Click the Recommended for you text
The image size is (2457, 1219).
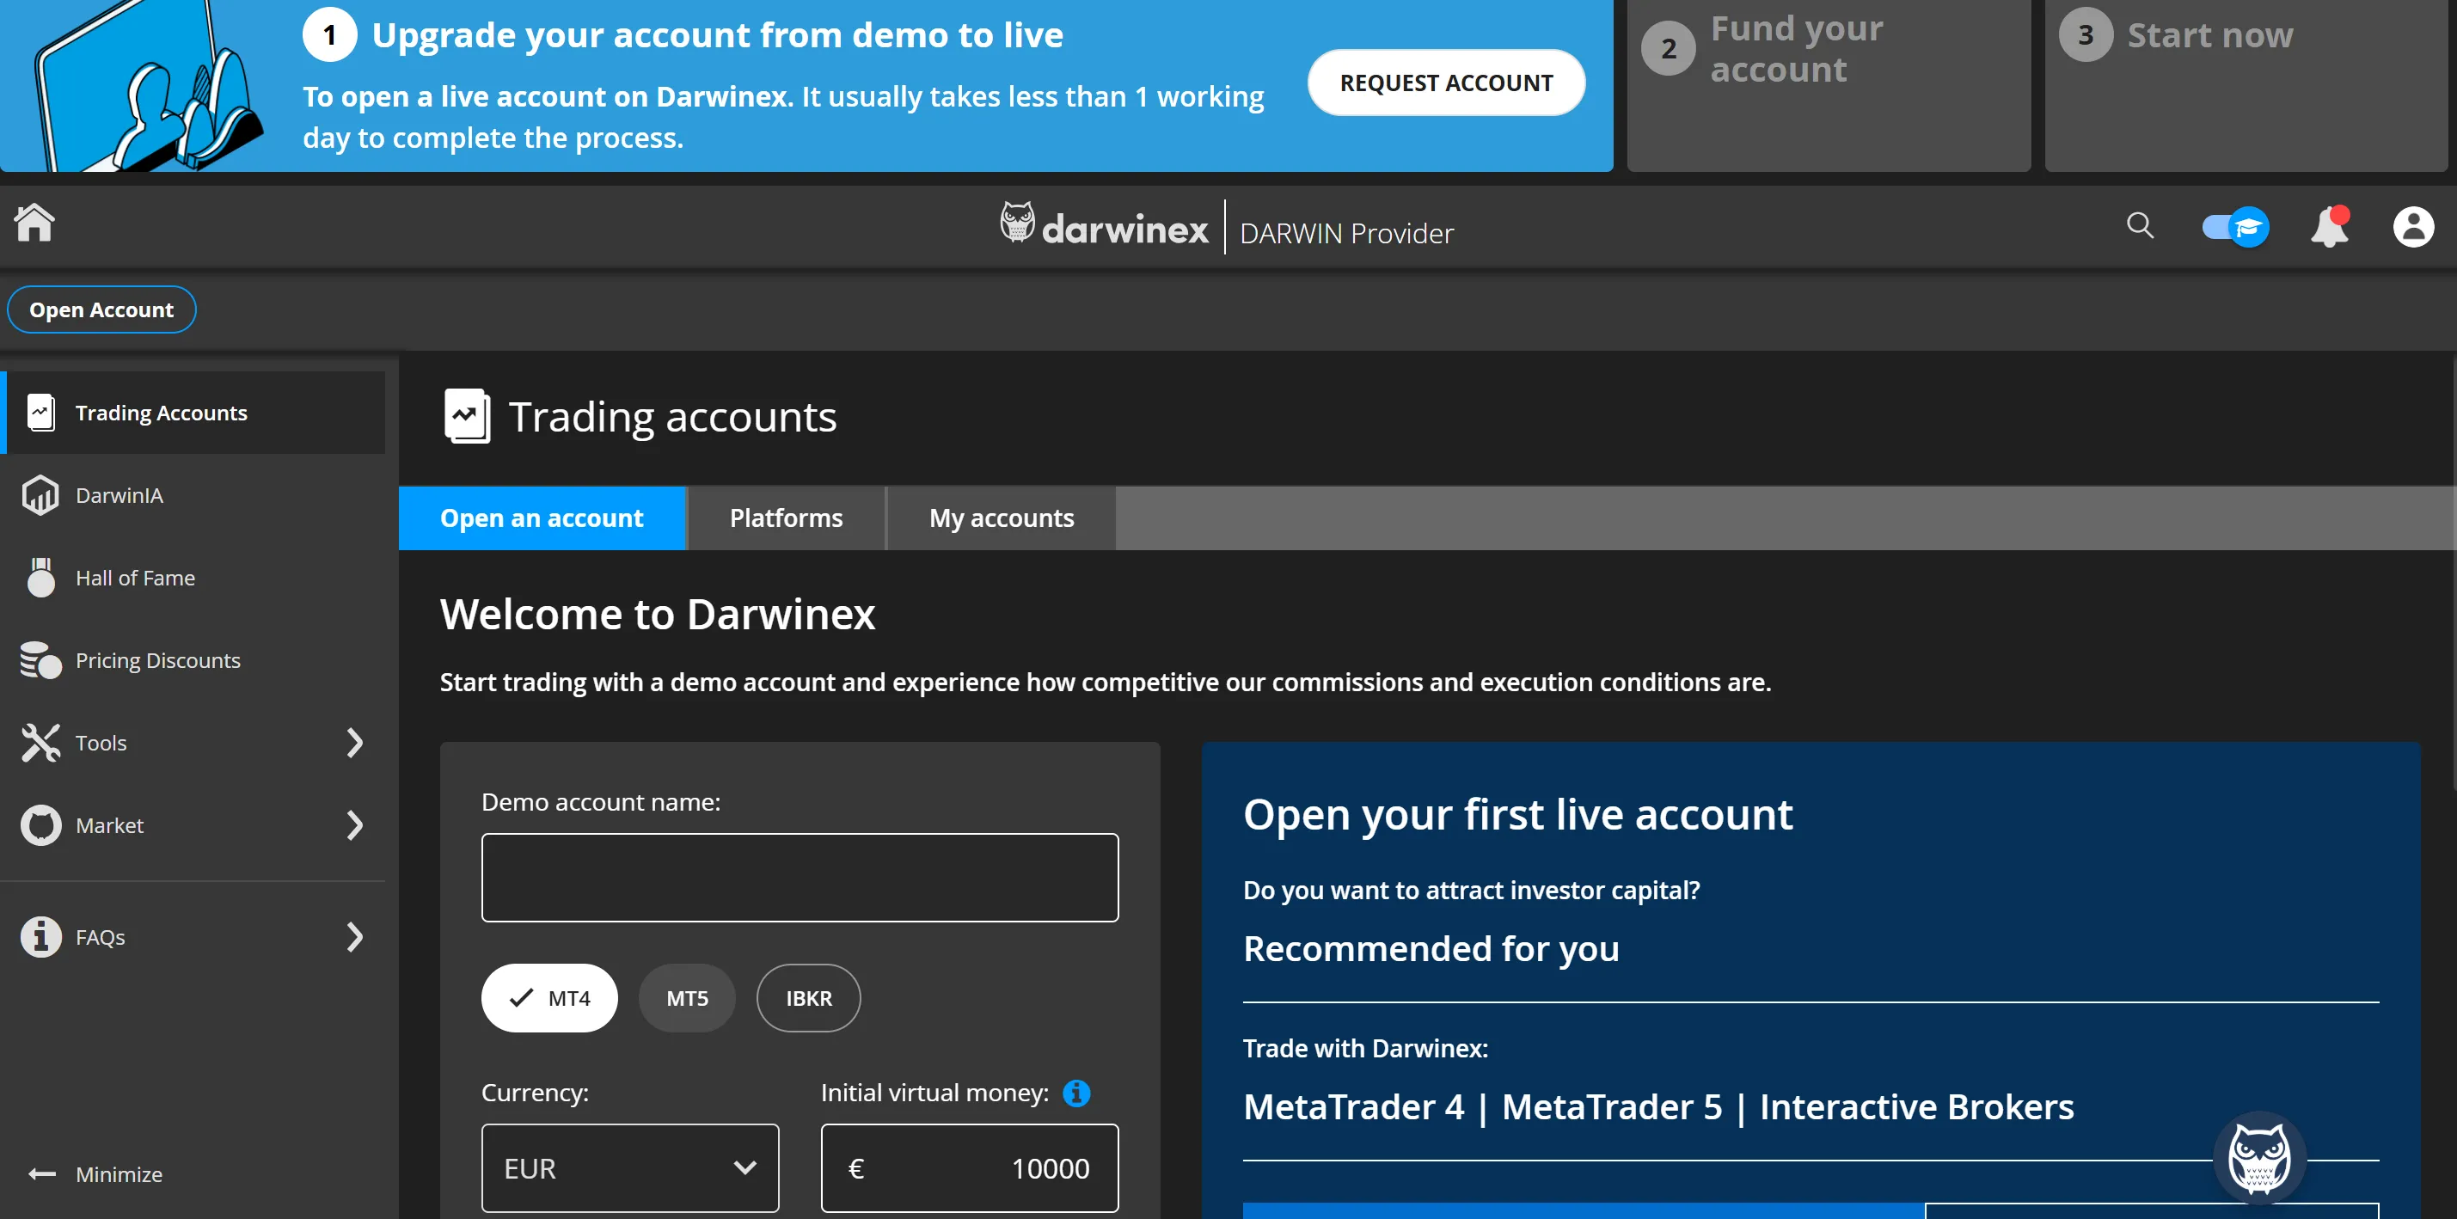pos(1431,949)
